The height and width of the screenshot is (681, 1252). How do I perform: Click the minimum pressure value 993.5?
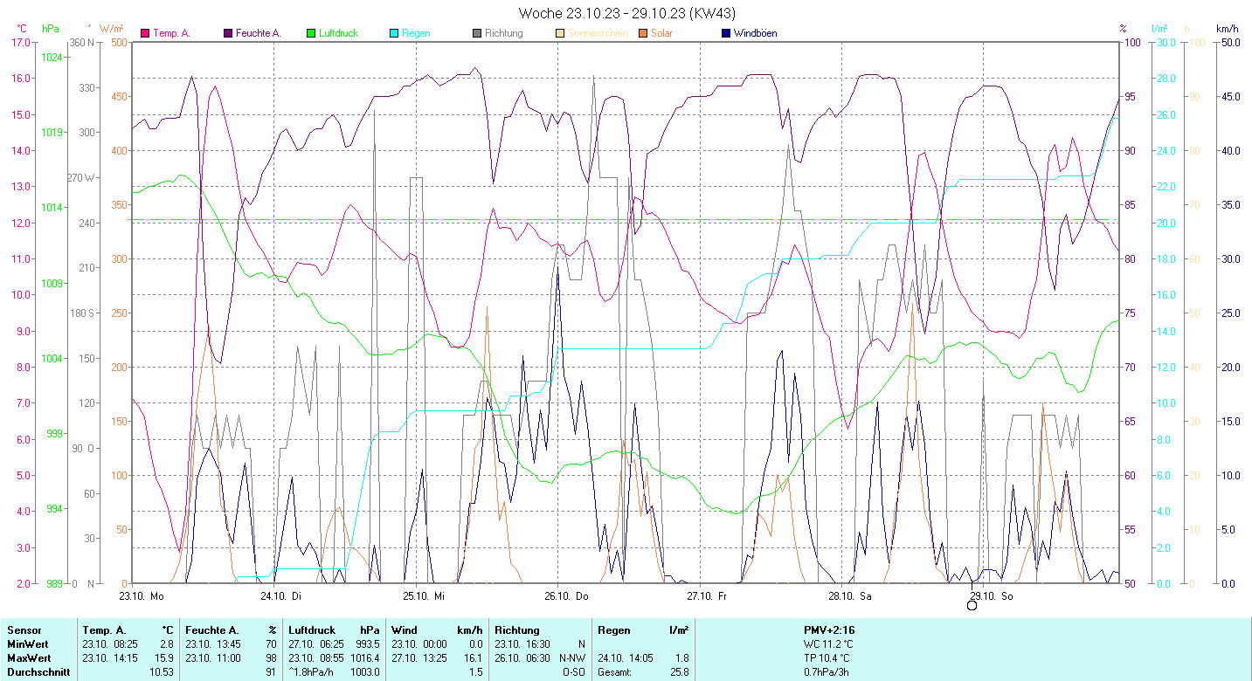click(367, 644)
